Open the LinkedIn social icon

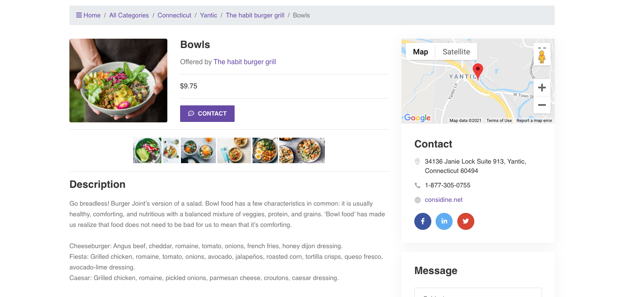[x=444, y=221]
